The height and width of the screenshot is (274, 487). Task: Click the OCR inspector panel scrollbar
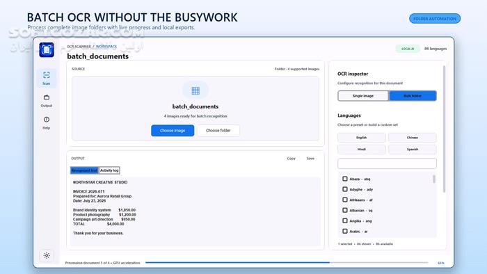pyautogui.click(x=444, y=129)
